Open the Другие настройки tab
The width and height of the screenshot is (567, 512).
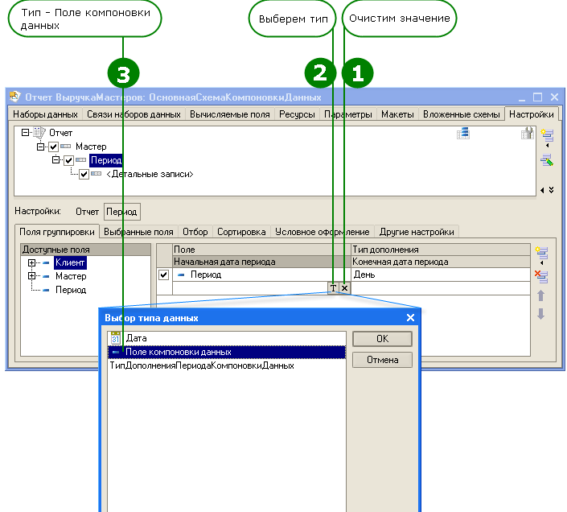point(417,232)
